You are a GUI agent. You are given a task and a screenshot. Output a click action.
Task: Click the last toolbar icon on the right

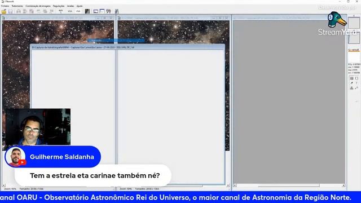[117, 11]
